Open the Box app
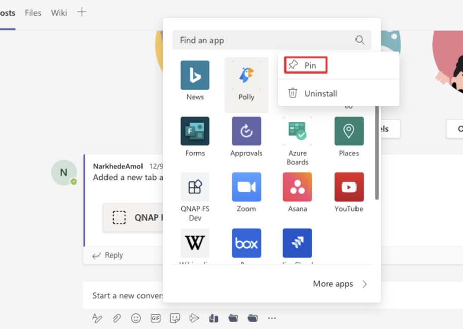The width and height of the screenshot is (463, 329). coord(246,243)
